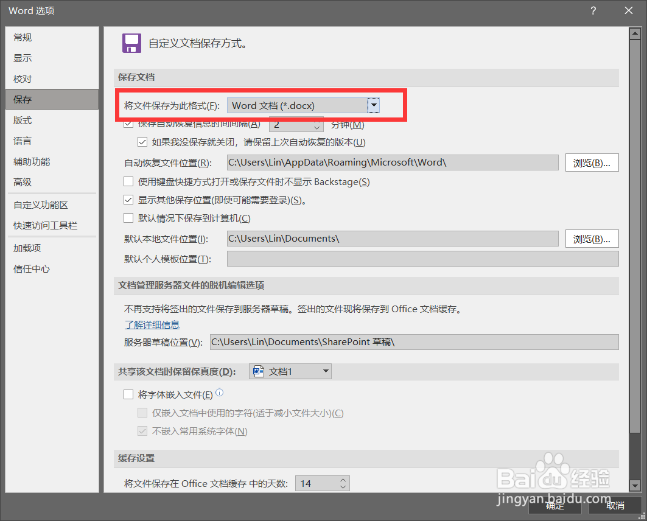
Task: Toggle 如果我没保存就关闭 keep last autorecover version checkbox
Action: (x=142, y=142)
